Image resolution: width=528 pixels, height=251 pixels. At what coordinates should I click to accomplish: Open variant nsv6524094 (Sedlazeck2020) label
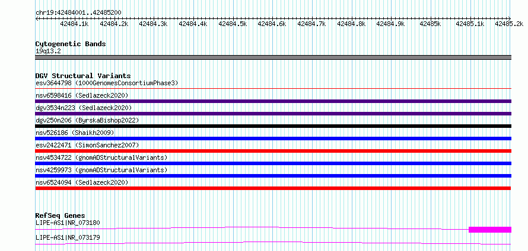point(82,182)
